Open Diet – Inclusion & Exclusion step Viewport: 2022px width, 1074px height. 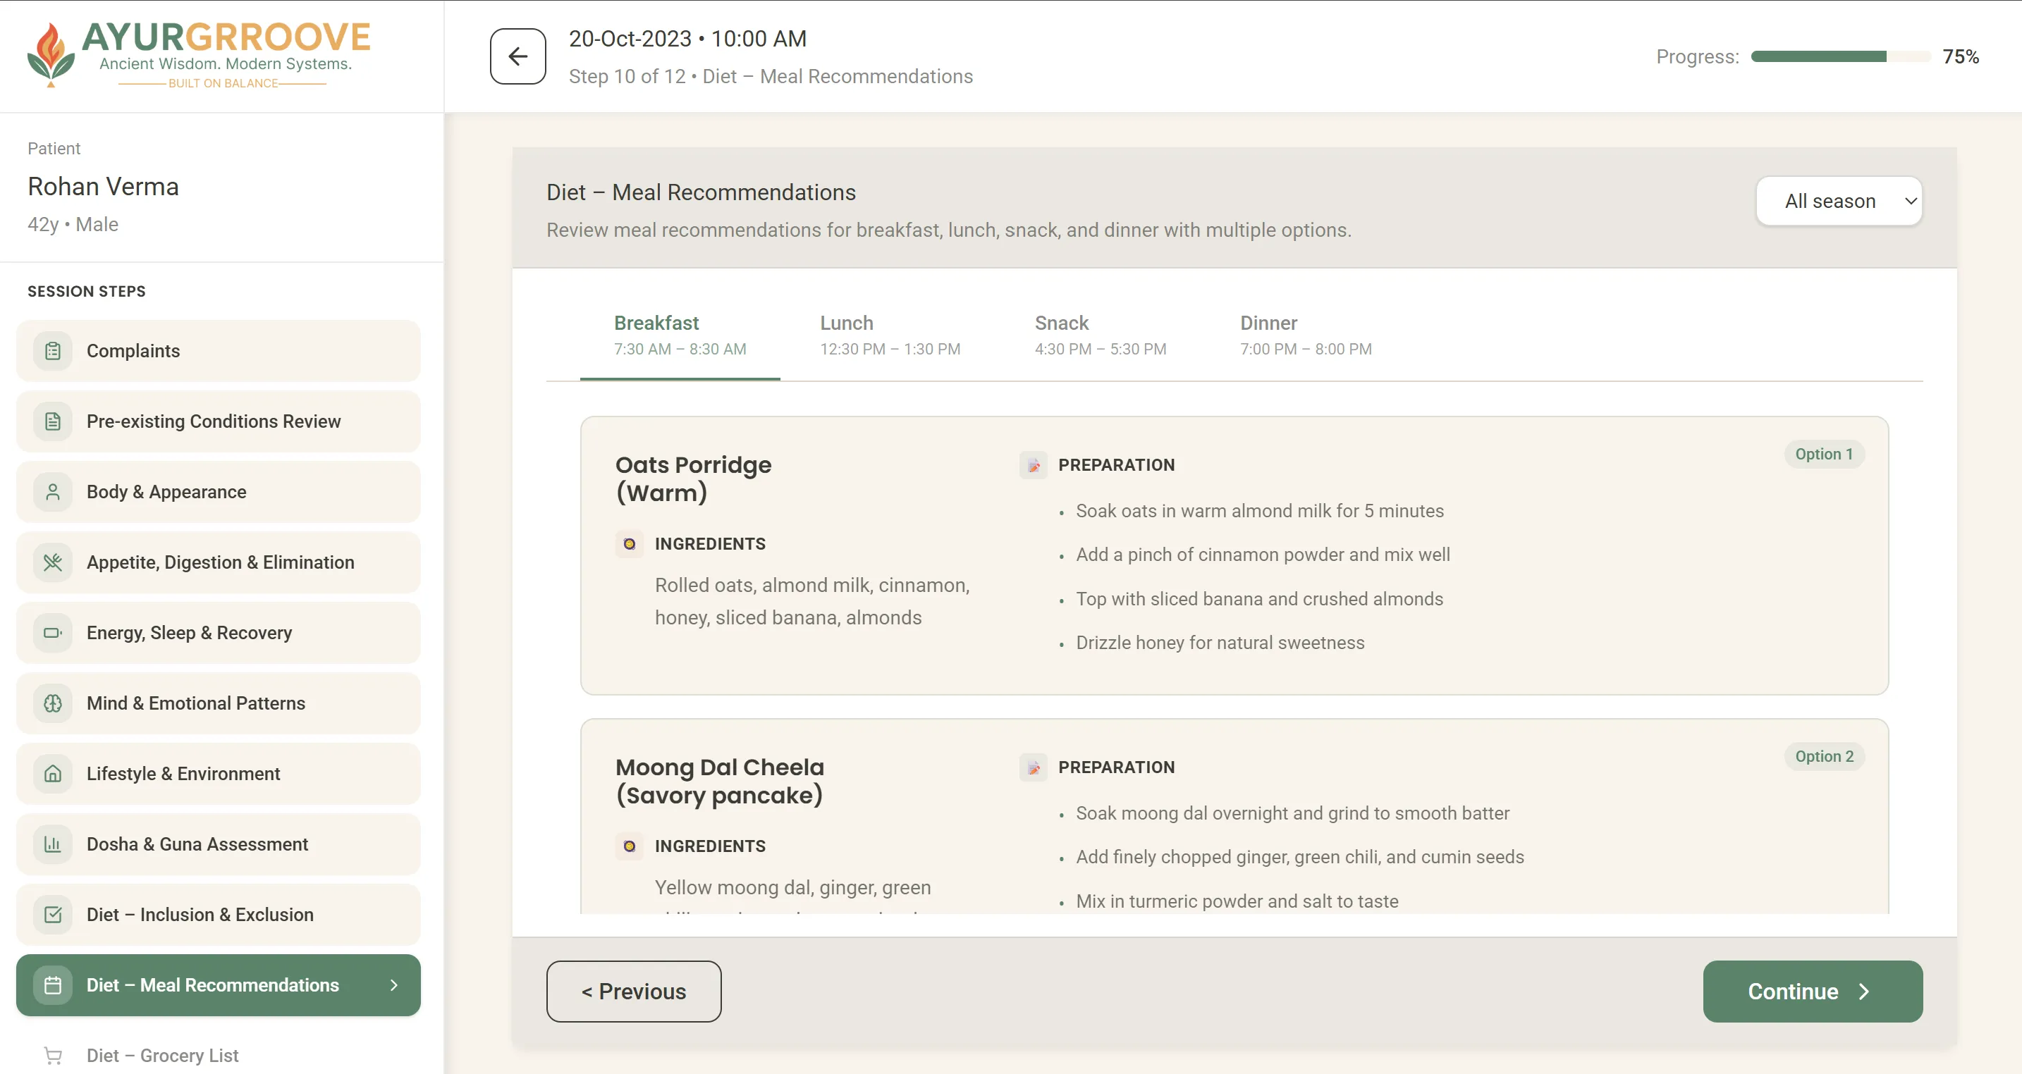pyautogui.click(x=219, y=915)
